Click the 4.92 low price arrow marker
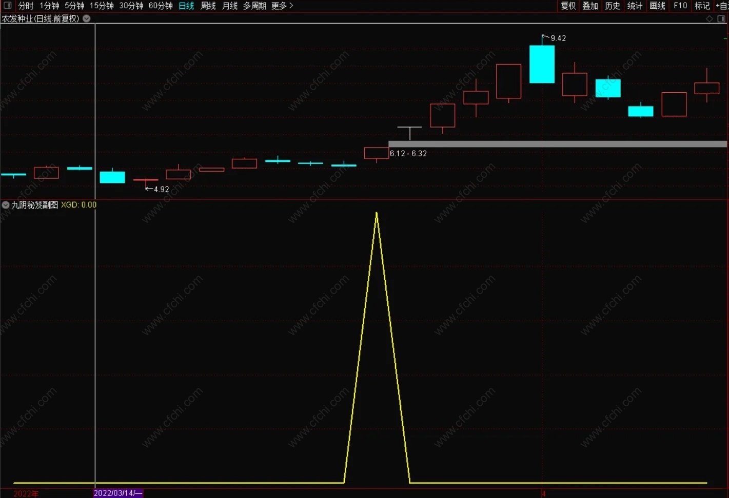This screenshot has width=729, height=498. click(x=157, y=189)
